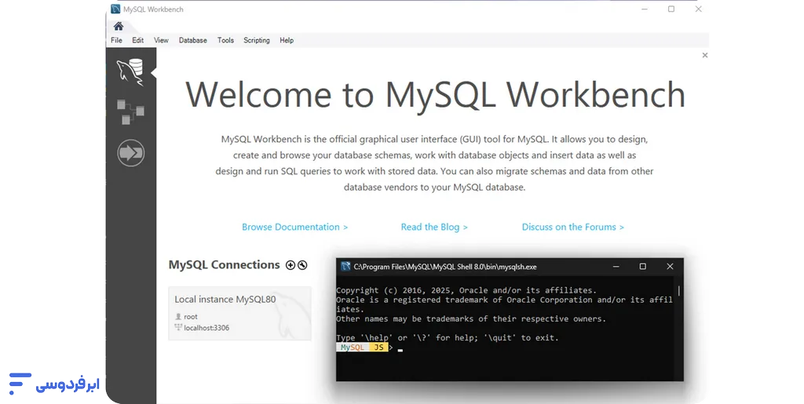Image resolution: width=804 pixels, height=404 pixels.
Task: Select the dolphin MySQL connections sidebar icon
Action: click(x=130, y=71)
